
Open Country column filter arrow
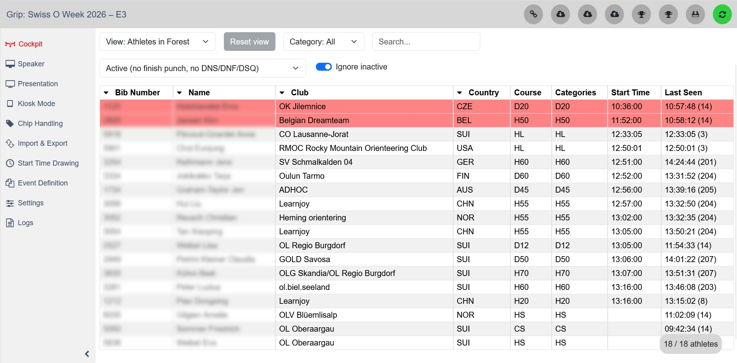(x=460, y=93)
